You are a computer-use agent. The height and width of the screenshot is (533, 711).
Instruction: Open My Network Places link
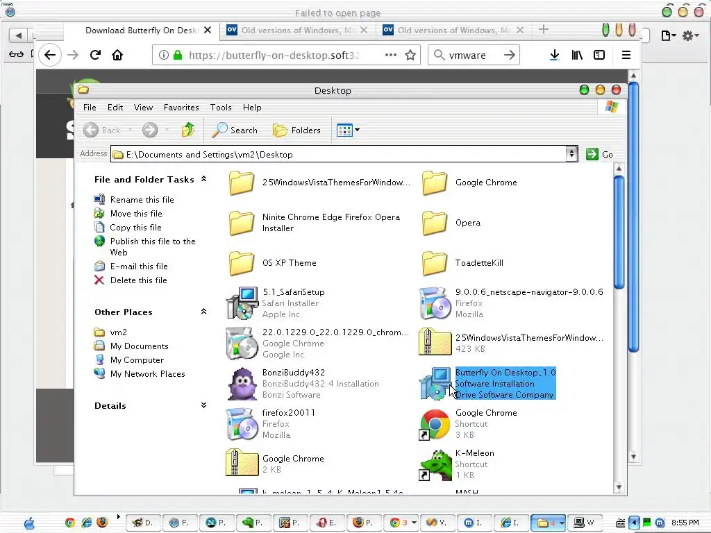click(147, 374)
